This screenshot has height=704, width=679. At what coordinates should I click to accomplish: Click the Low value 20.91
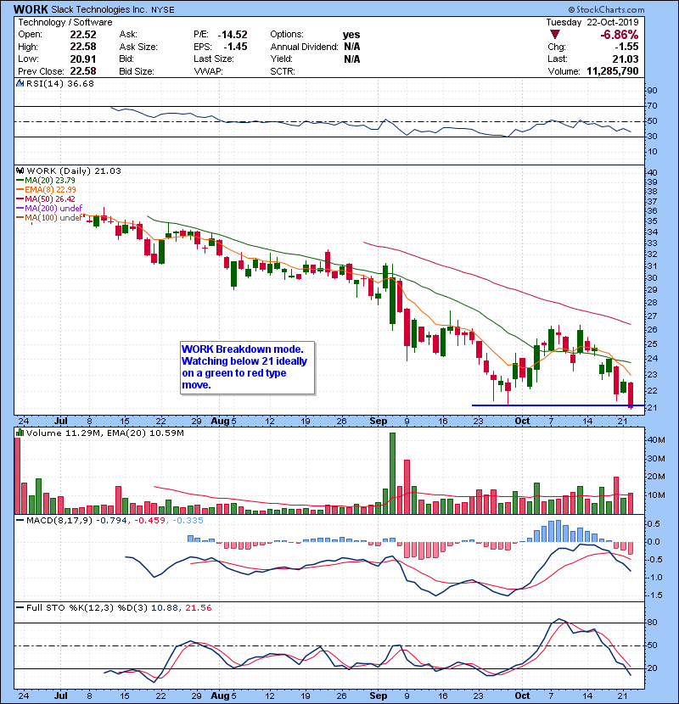83,59
